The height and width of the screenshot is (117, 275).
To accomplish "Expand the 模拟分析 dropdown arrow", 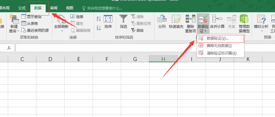I will click(262, 31).
